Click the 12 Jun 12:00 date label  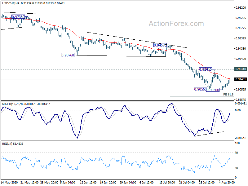pyautogui.click(x=88, y=183)
